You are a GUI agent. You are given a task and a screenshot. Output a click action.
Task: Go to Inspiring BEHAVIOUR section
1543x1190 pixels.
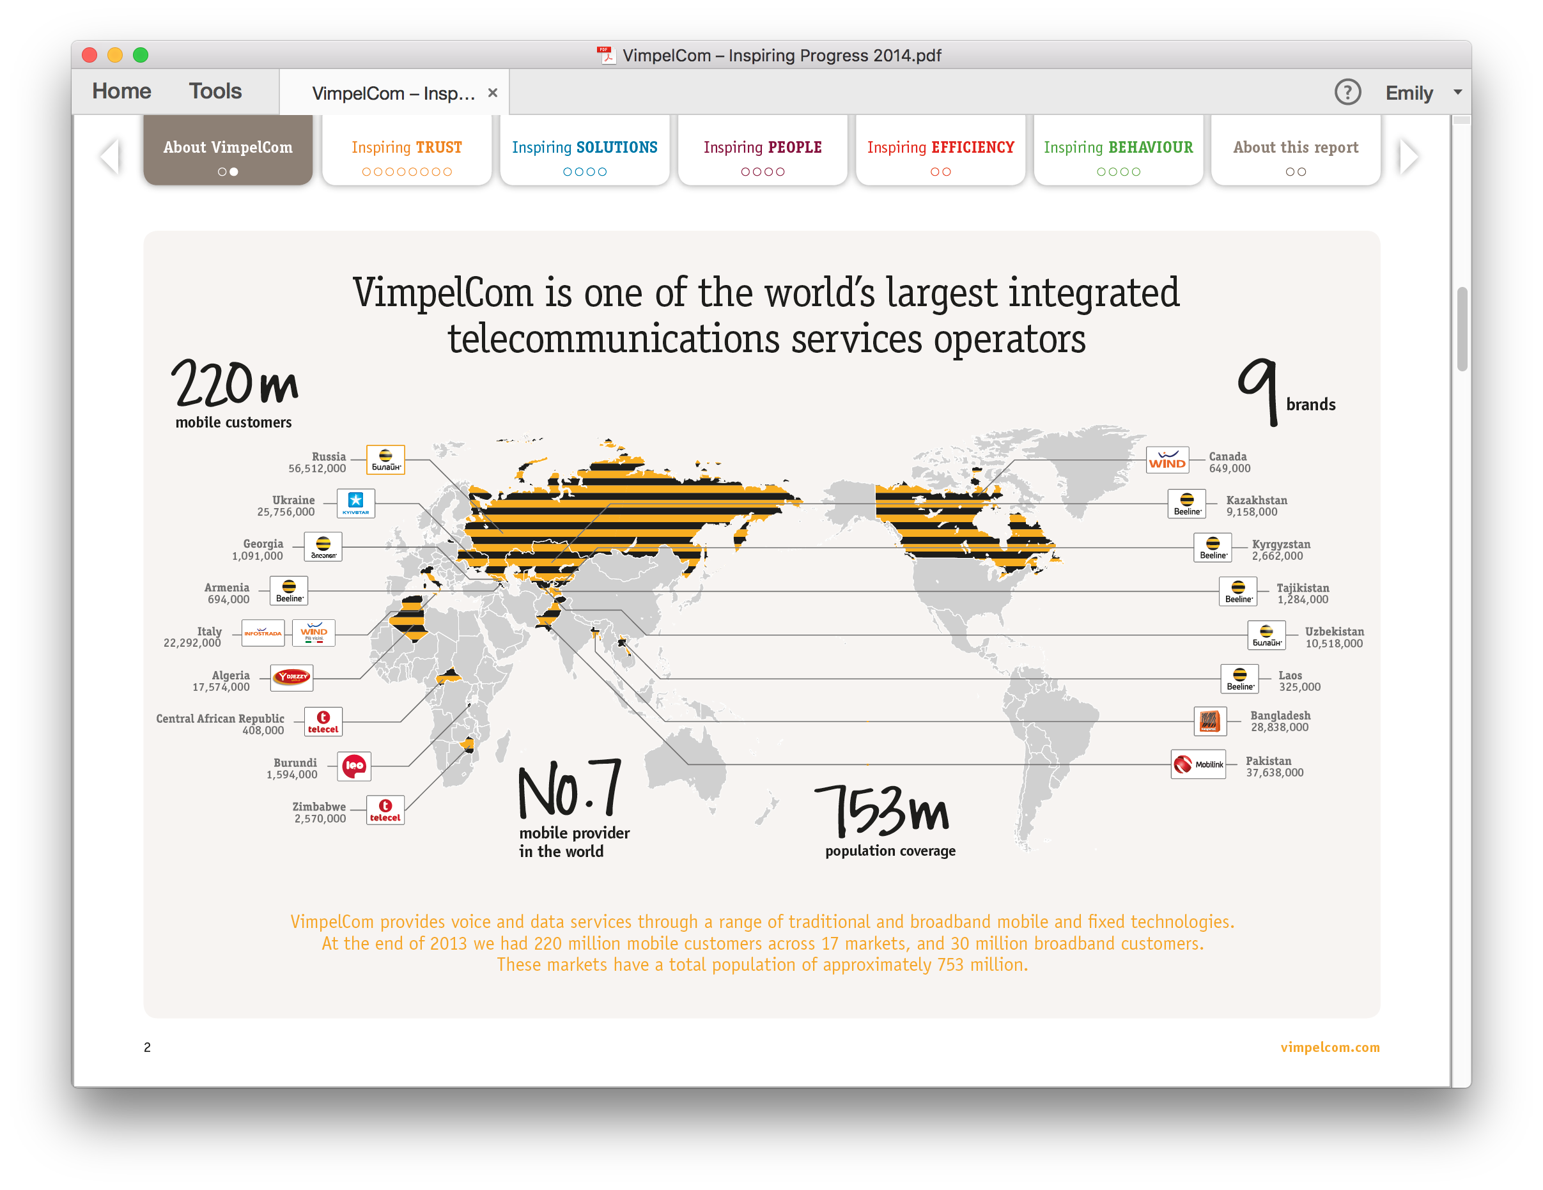coord(1119,150)
